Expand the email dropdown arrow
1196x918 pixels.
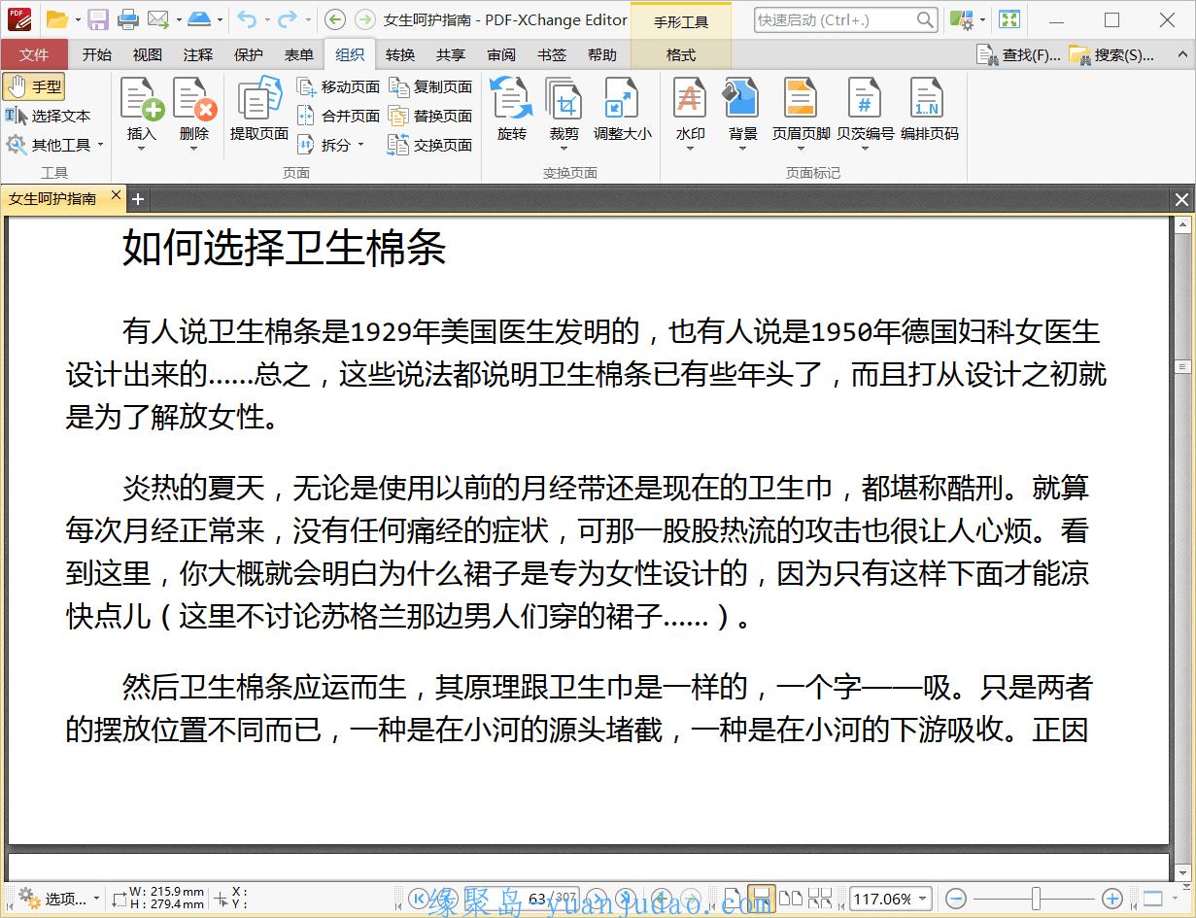(x=178, y=19)
